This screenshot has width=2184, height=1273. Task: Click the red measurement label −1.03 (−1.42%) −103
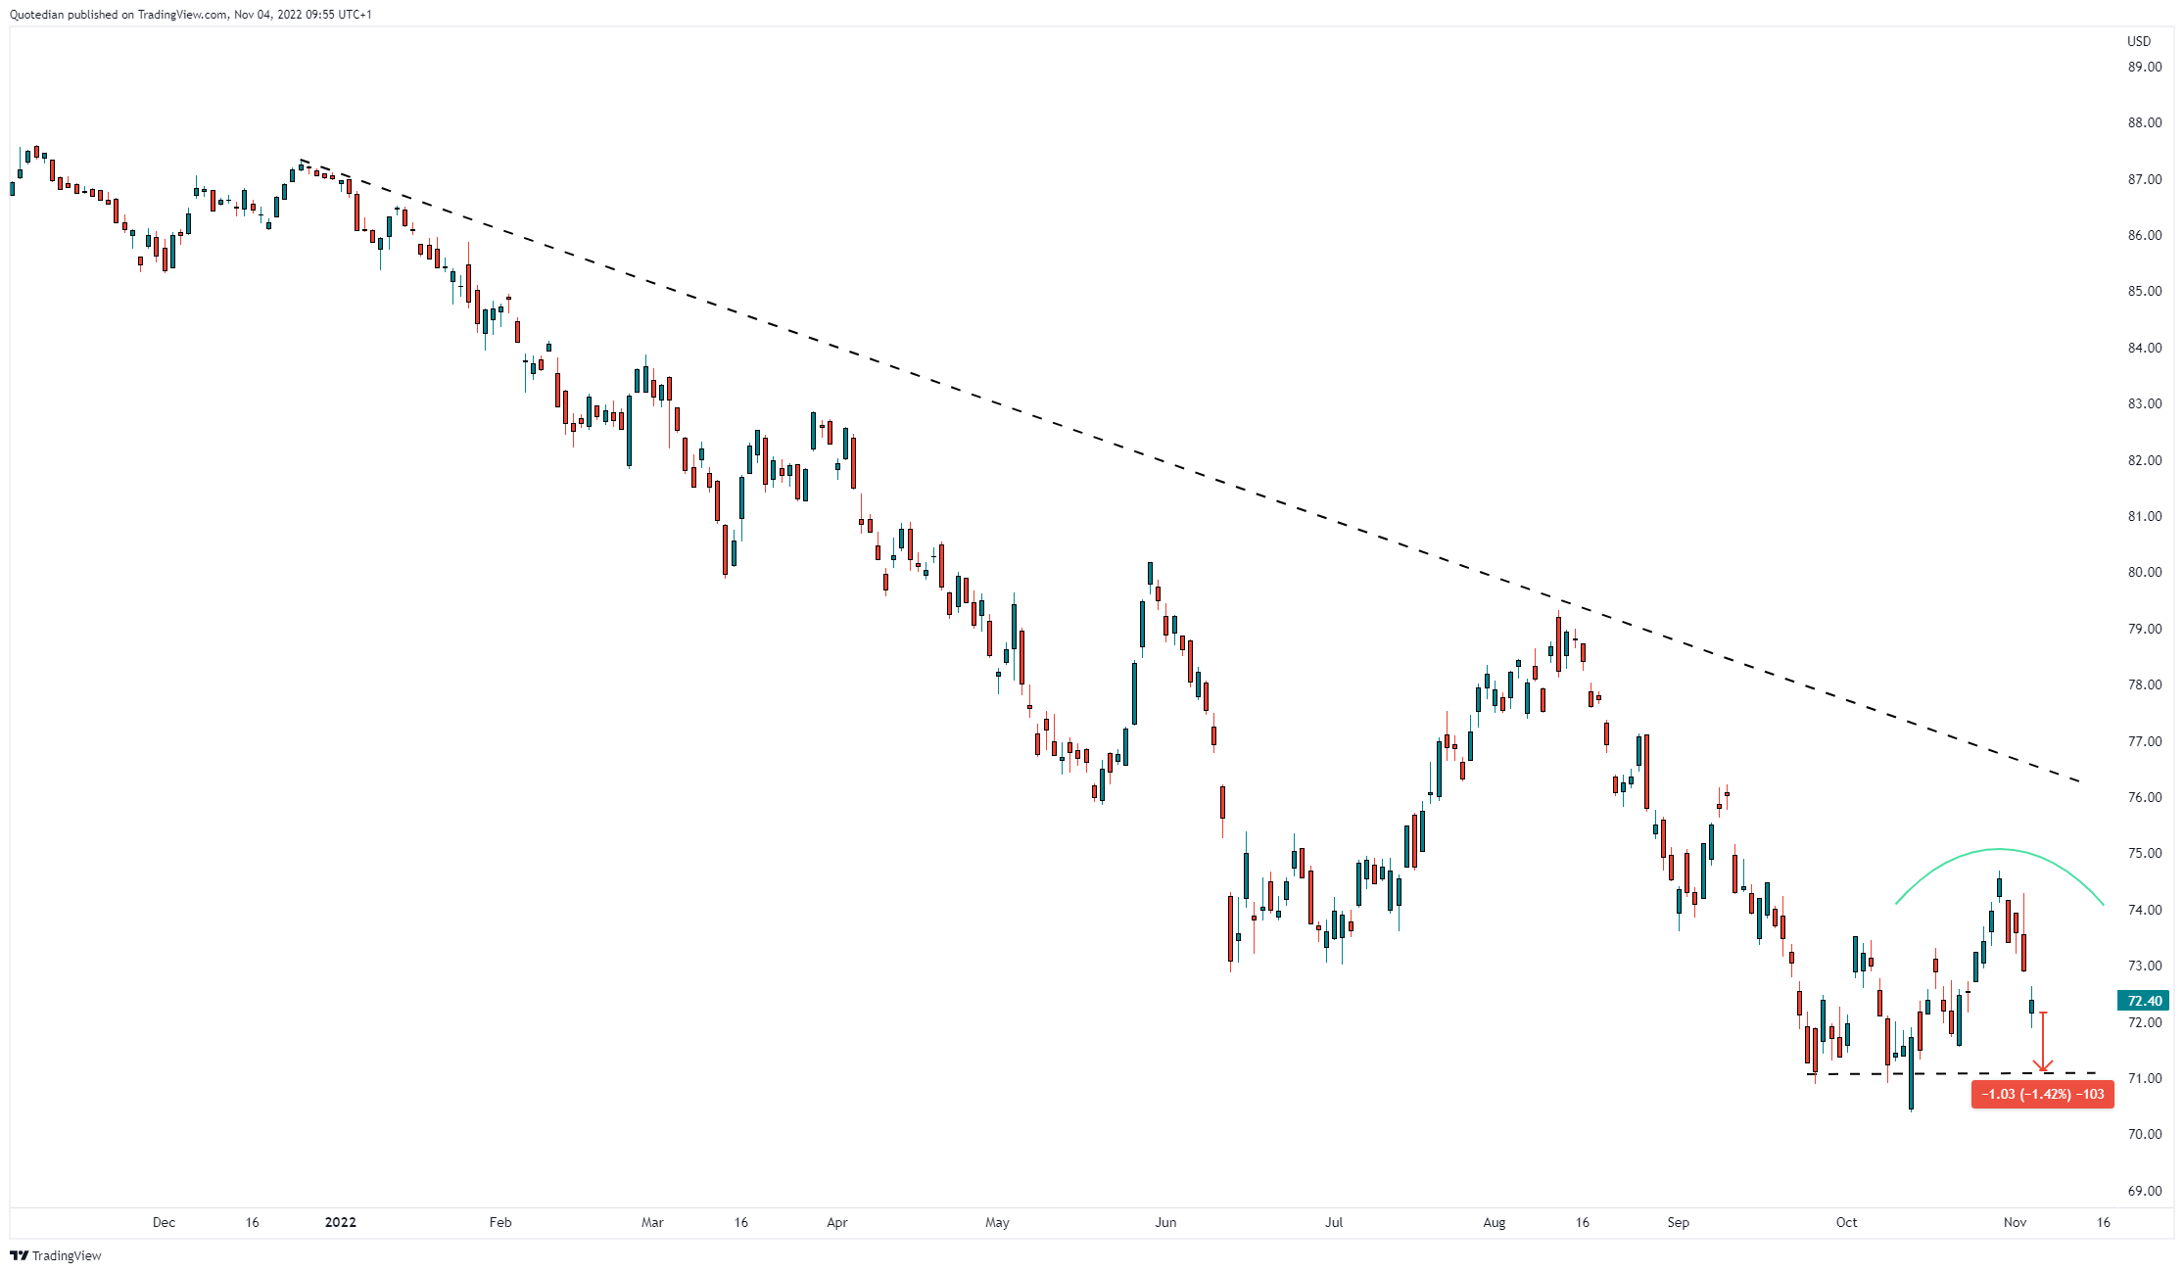[2042, 1094]
